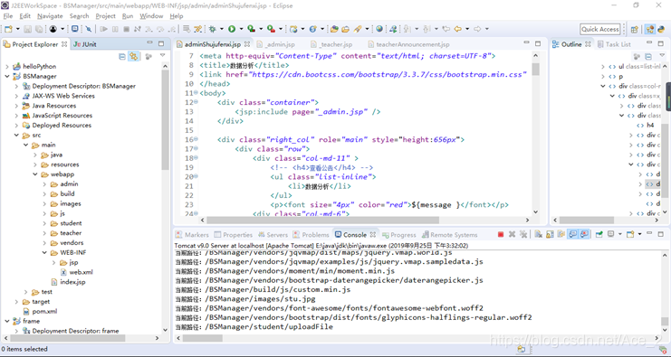
Task: Click the editor horizontal scrollbar
Action: (x=322, y=221)
